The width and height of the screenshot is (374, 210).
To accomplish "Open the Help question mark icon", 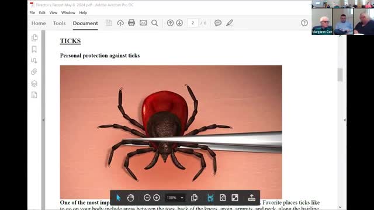I will pos(304,23).
